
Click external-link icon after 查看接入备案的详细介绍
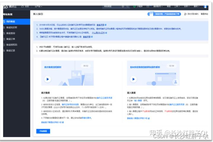pos(149,118)
